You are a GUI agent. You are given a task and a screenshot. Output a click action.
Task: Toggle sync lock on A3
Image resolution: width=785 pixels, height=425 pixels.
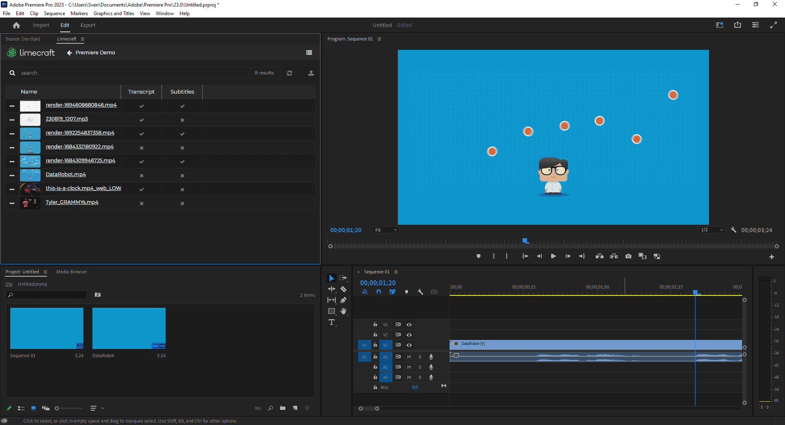pyautogui.click(x=398, y=377)
